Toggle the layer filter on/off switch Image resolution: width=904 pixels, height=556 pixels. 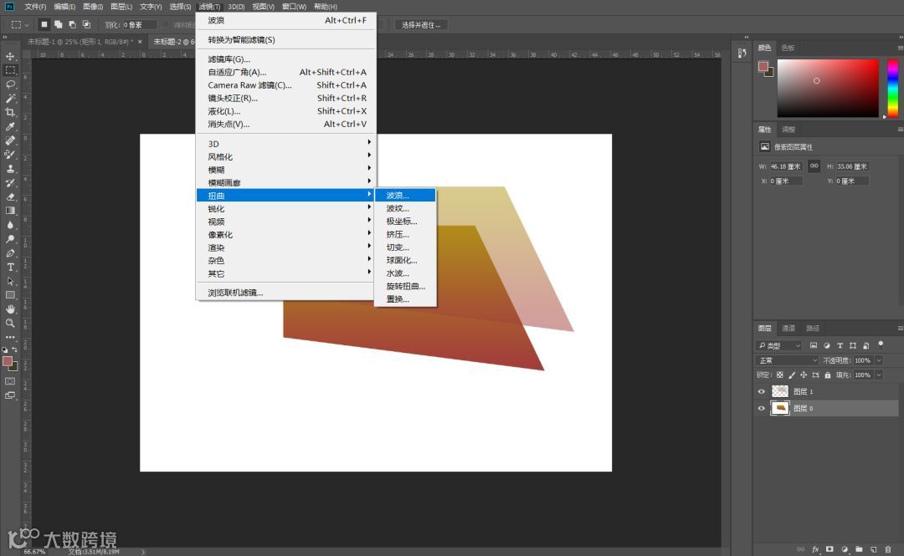(x=881, y=344)
